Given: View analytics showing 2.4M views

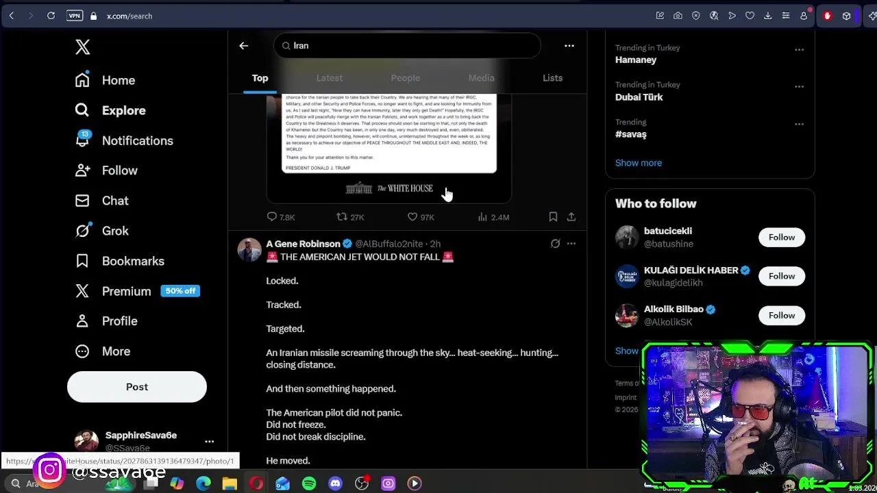Looking at the screenshot, I should coord(493,217).
